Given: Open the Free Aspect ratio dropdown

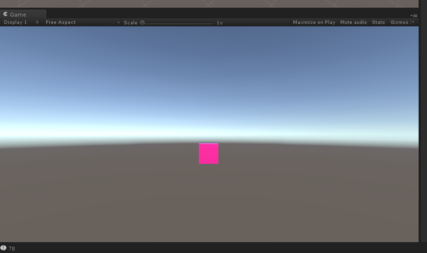Looking at the screenshot, I should [82, 22].
